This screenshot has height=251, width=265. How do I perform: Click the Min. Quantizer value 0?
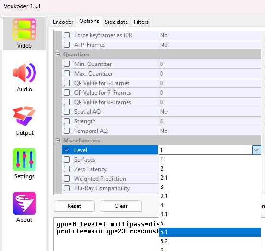[209, 64]
